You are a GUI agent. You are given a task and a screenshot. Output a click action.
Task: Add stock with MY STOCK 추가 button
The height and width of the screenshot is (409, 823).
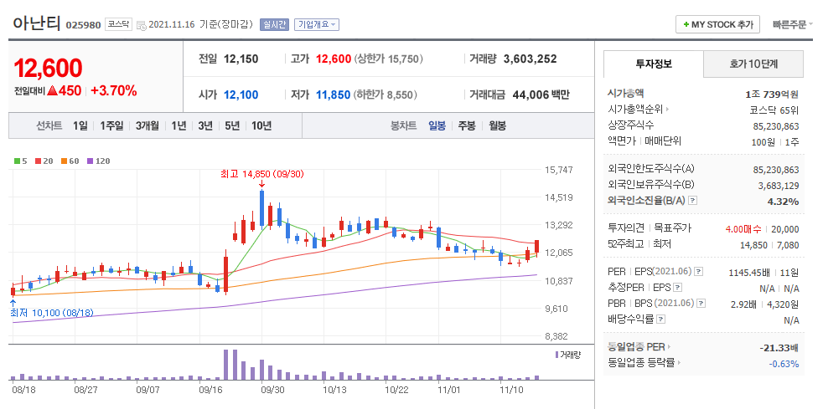717,24
